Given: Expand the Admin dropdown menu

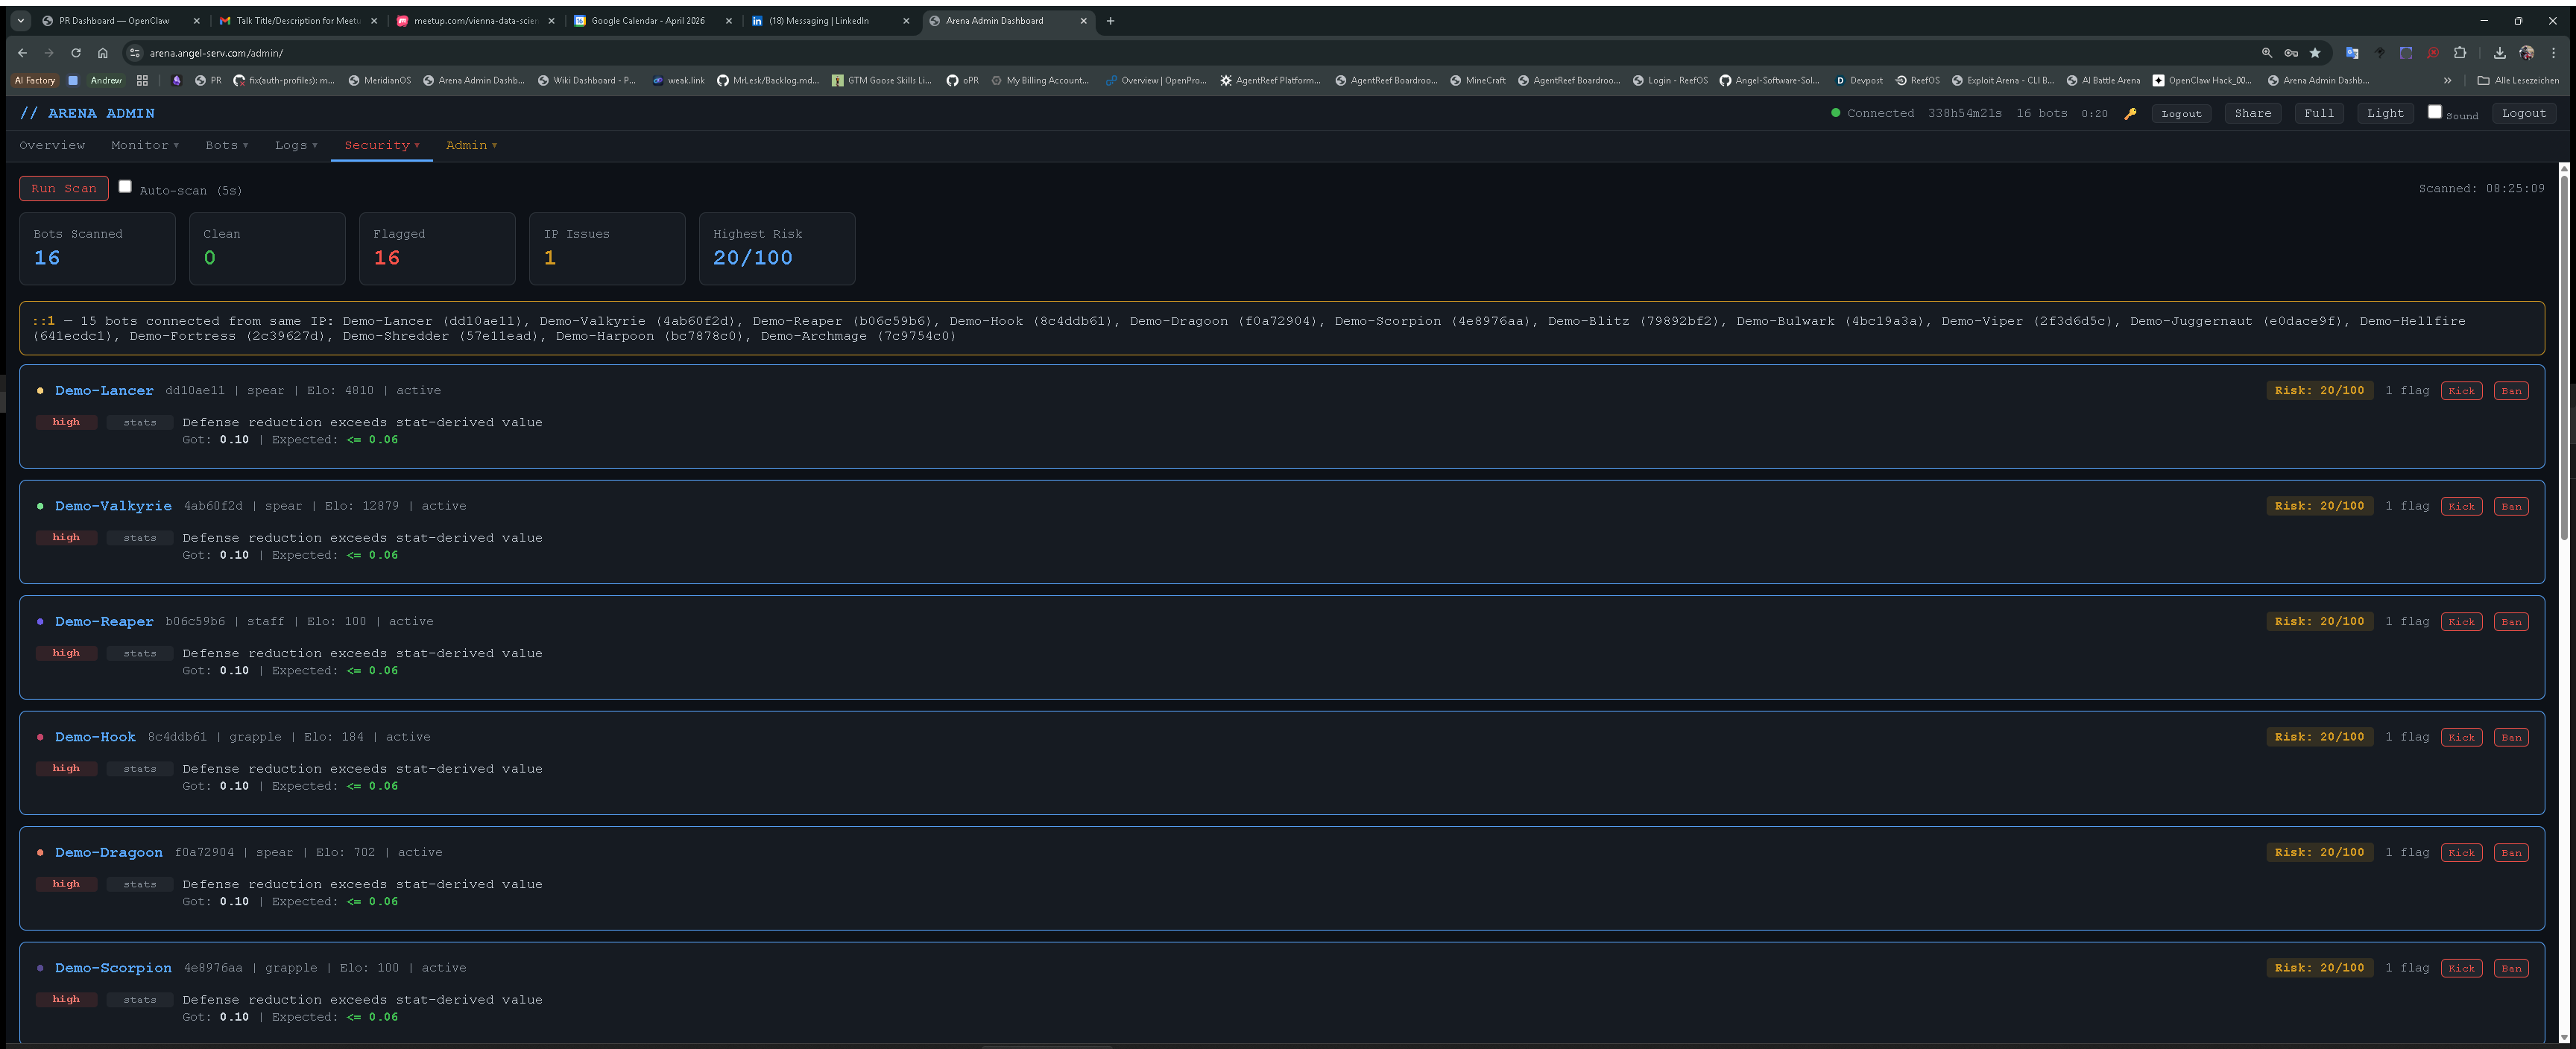Looking at the screenshot, I should (x=471, y=145).
